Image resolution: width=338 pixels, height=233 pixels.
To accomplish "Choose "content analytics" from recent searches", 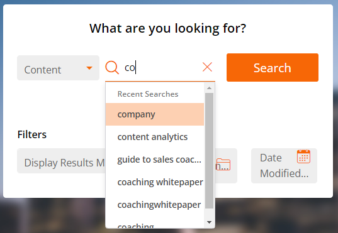I will coord(155,137).
